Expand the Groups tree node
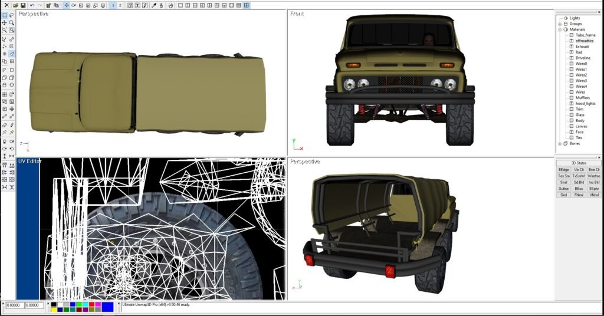 (x=559, y=24)
